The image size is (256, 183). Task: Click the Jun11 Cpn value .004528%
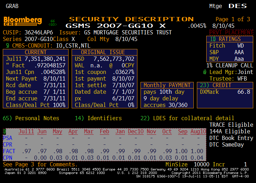tap(53, 72)
